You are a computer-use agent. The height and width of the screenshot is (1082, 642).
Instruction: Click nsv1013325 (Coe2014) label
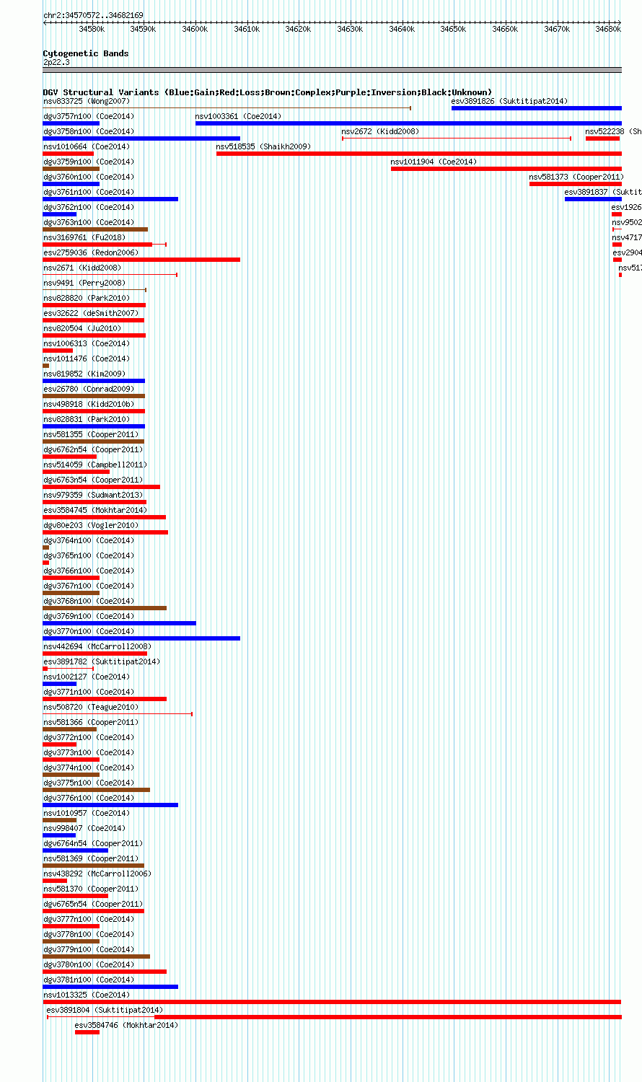coord(87,995)
